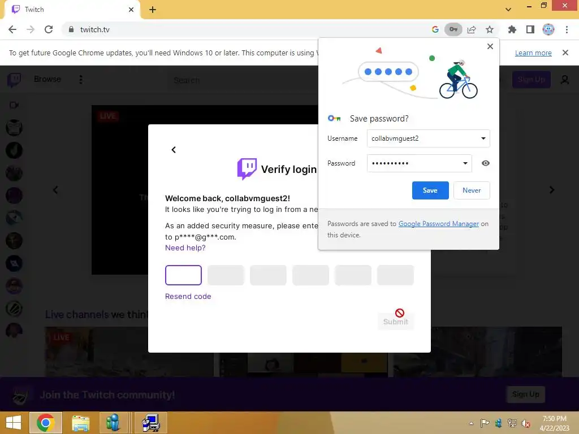Click the Google icon in the address bar
Image resolution: width=579 pixels, height=434 pixels.
coord(435,29)
